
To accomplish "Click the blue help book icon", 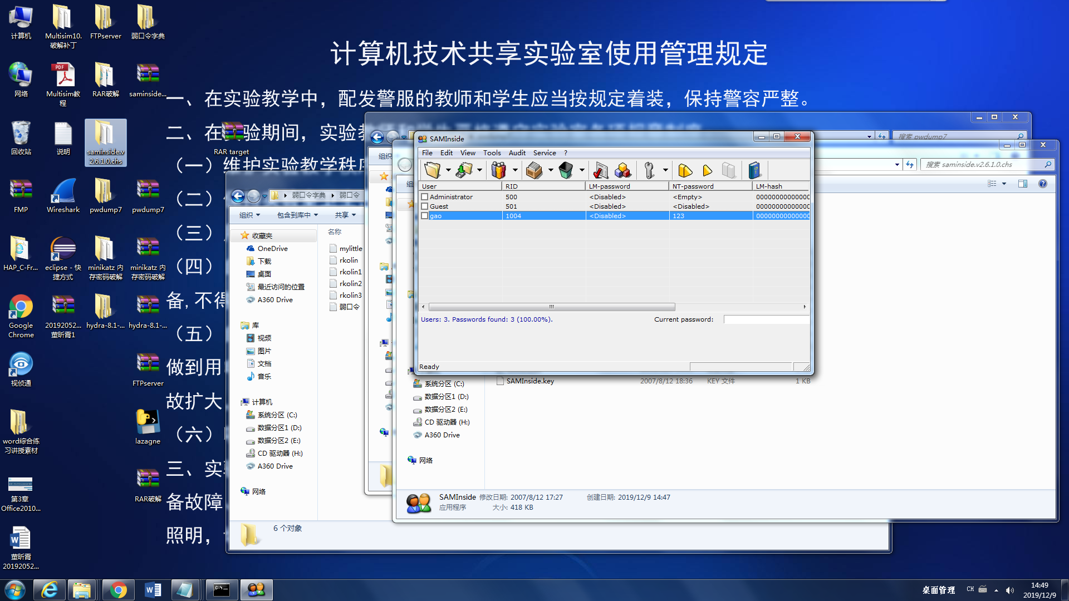I will pyautogui.click(x=754, y=170).
